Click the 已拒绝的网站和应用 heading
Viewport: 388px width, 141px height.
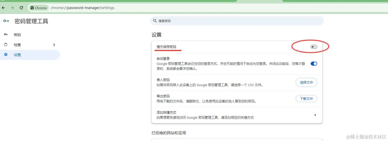(169, 133)
